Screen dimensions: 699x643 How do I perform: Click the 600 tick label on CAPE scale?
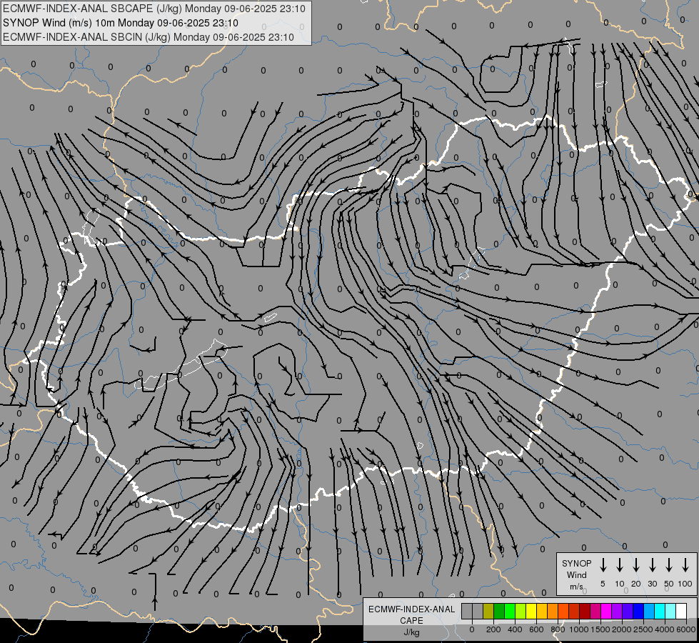click(536, 629)
